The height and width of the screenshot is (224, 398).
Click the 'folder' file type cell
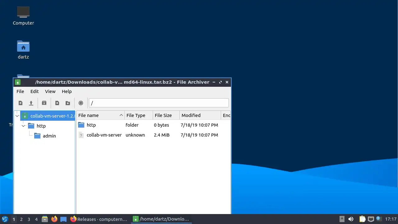132,125
